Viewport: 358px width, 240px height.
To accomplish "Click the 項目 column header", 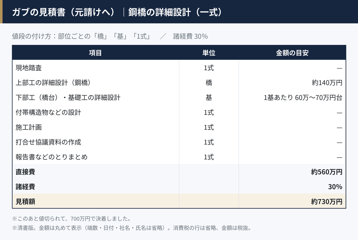I will 95,53.
